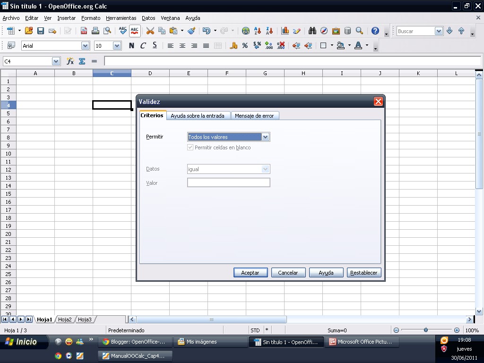This screenshot has height=363, width=484.
Task: Open the Navigator compass icon
Action: pos(323,30)
